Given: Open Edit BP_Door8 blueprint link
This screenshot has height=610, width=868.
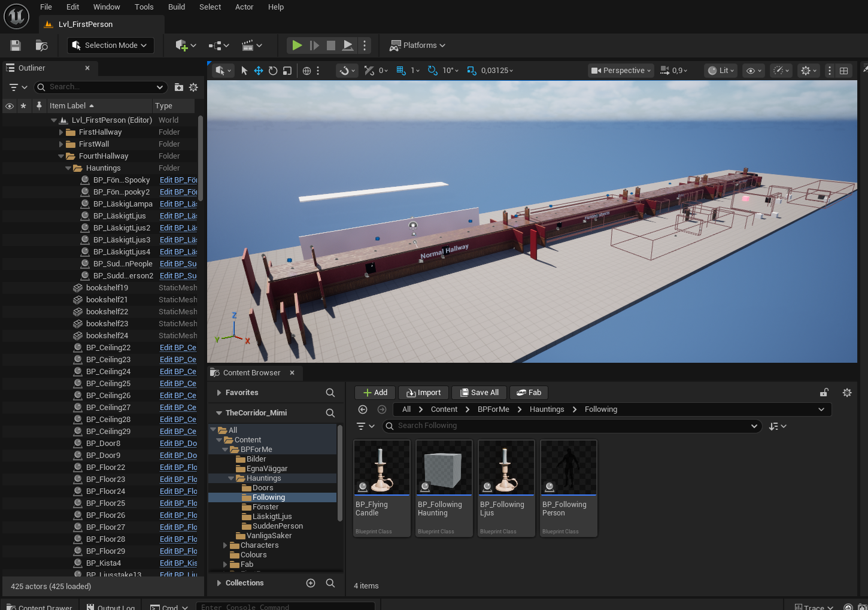Looking at the screenshot, I should 178,444.
